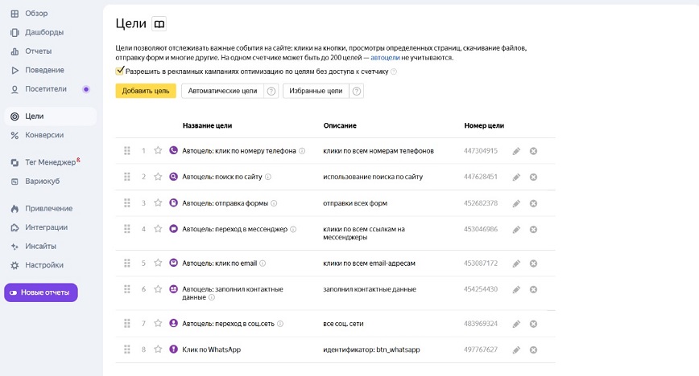This screenshot has width=699, height=376.
Task: Open Конверсии in the sidebar
Action: pos(43,135)
